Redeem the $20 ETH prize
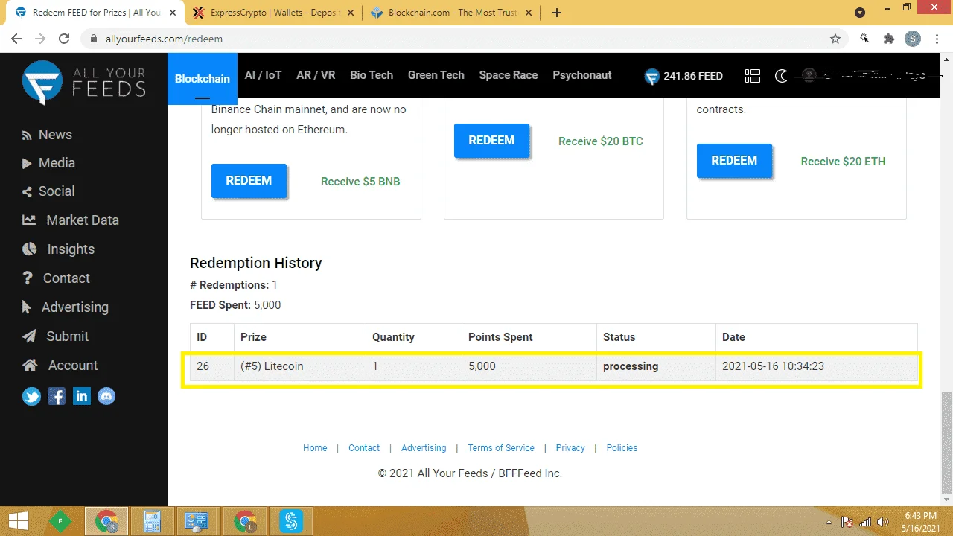The height and width of the screenshot is (536, 953). pyautogui.click(x=734, y=161)
